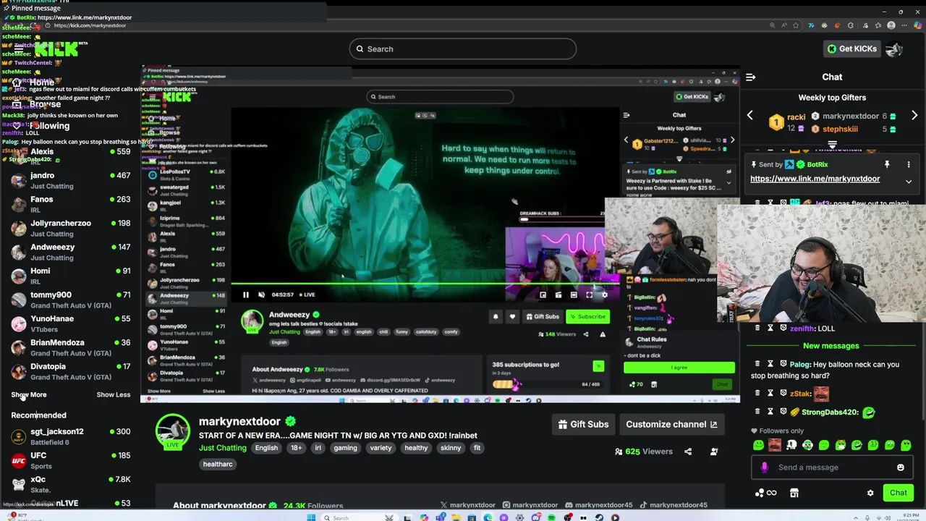Delete zStak's chat message

(757, 393)
